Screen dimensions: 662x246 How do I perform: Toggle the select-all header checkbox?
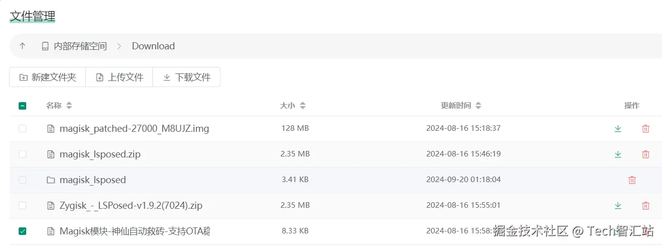tap(22, 106)
